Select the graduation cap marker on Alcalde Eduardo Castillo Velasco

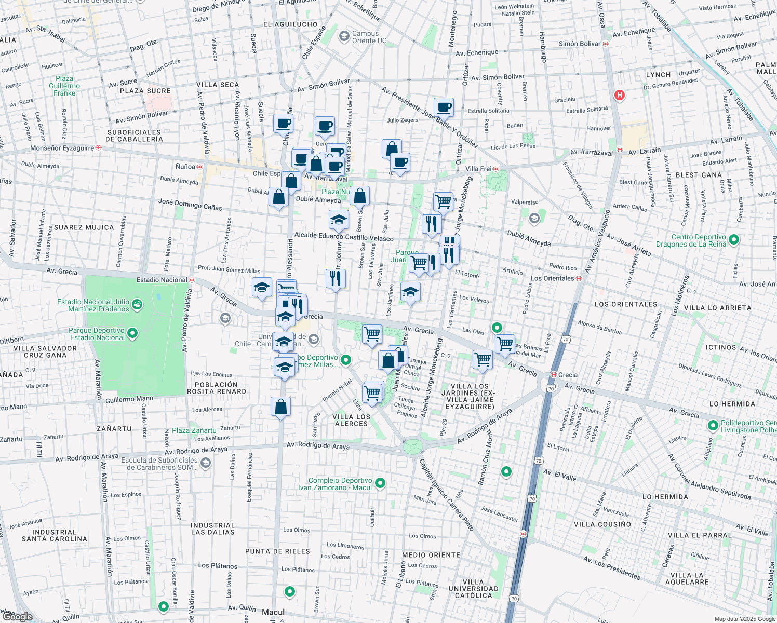(x=340, y=220)
